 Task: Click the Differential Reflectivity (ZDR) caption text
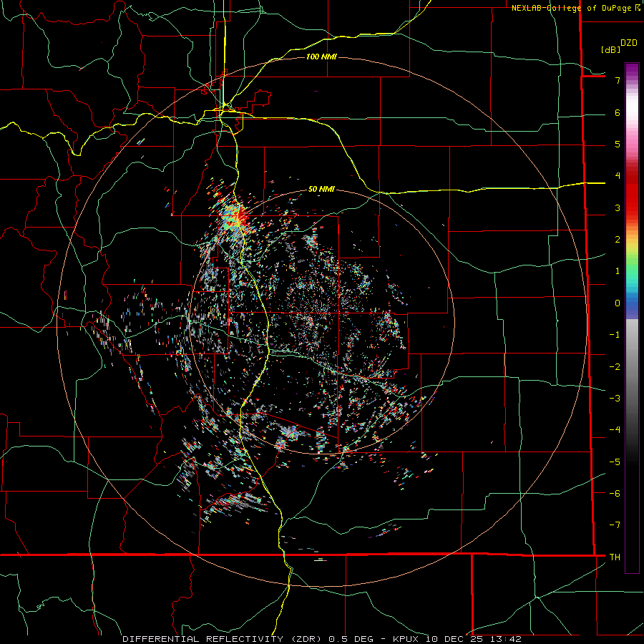click(223, 639)
